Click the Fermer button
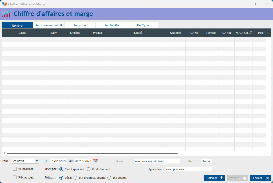The width and height of the screenshot is (273, 183). point(260,178)
